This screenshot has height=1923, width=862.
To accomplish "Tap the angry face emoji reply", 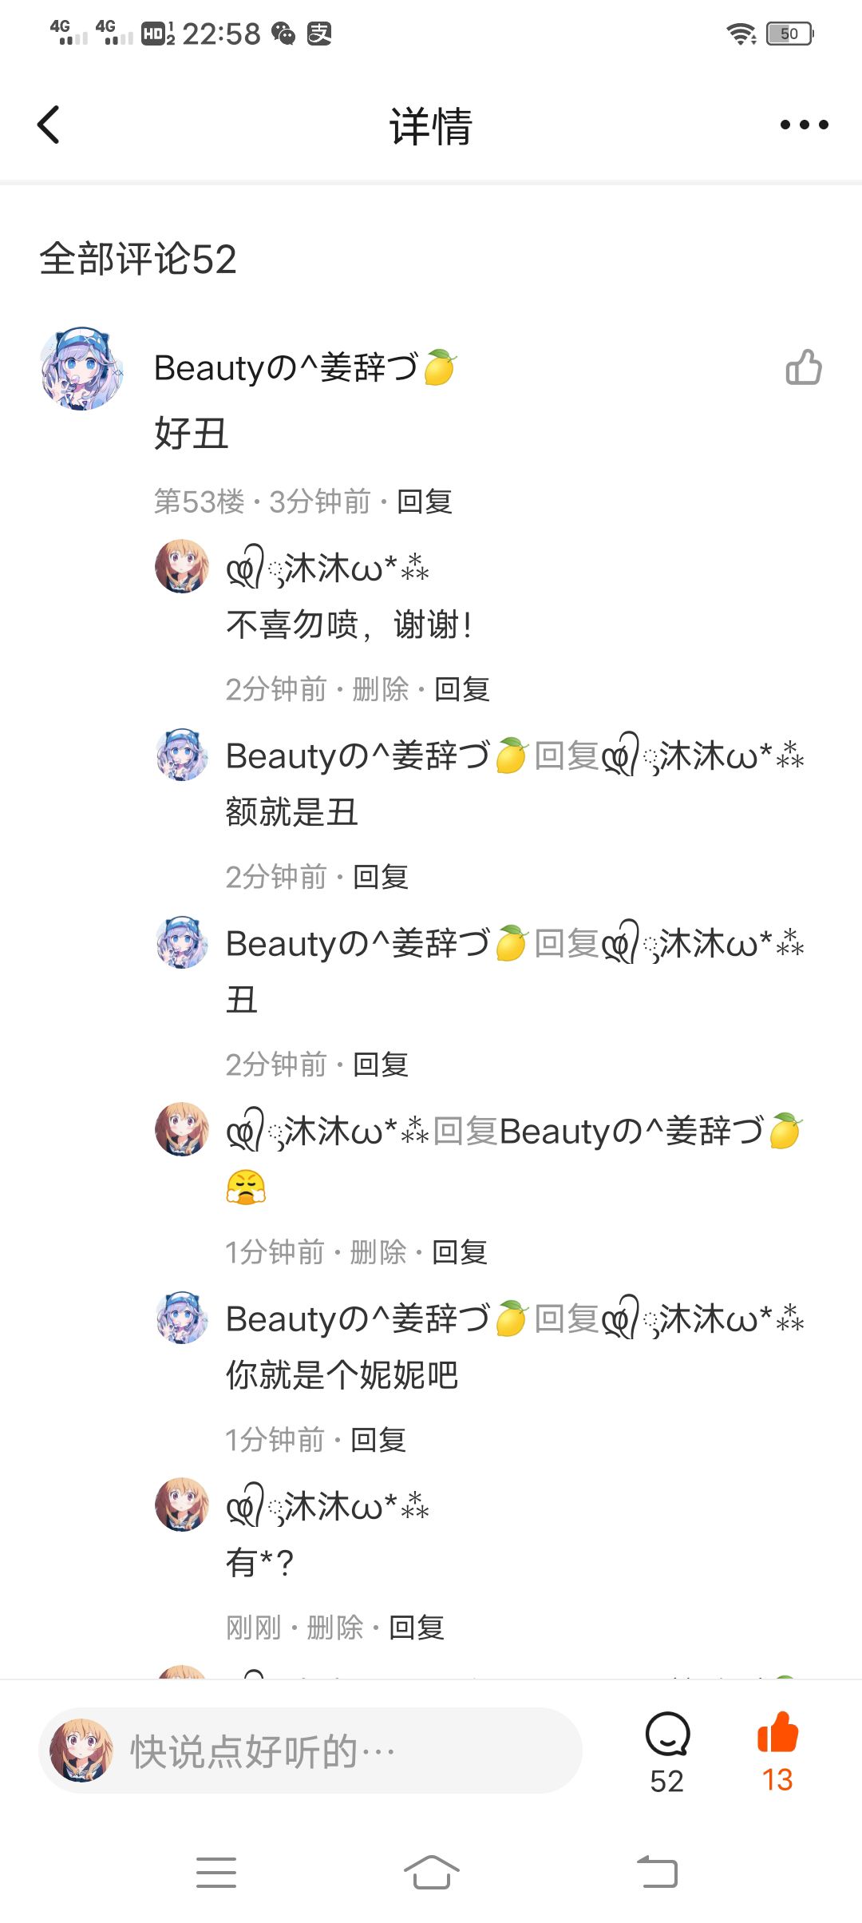I will click(246, 1187).
